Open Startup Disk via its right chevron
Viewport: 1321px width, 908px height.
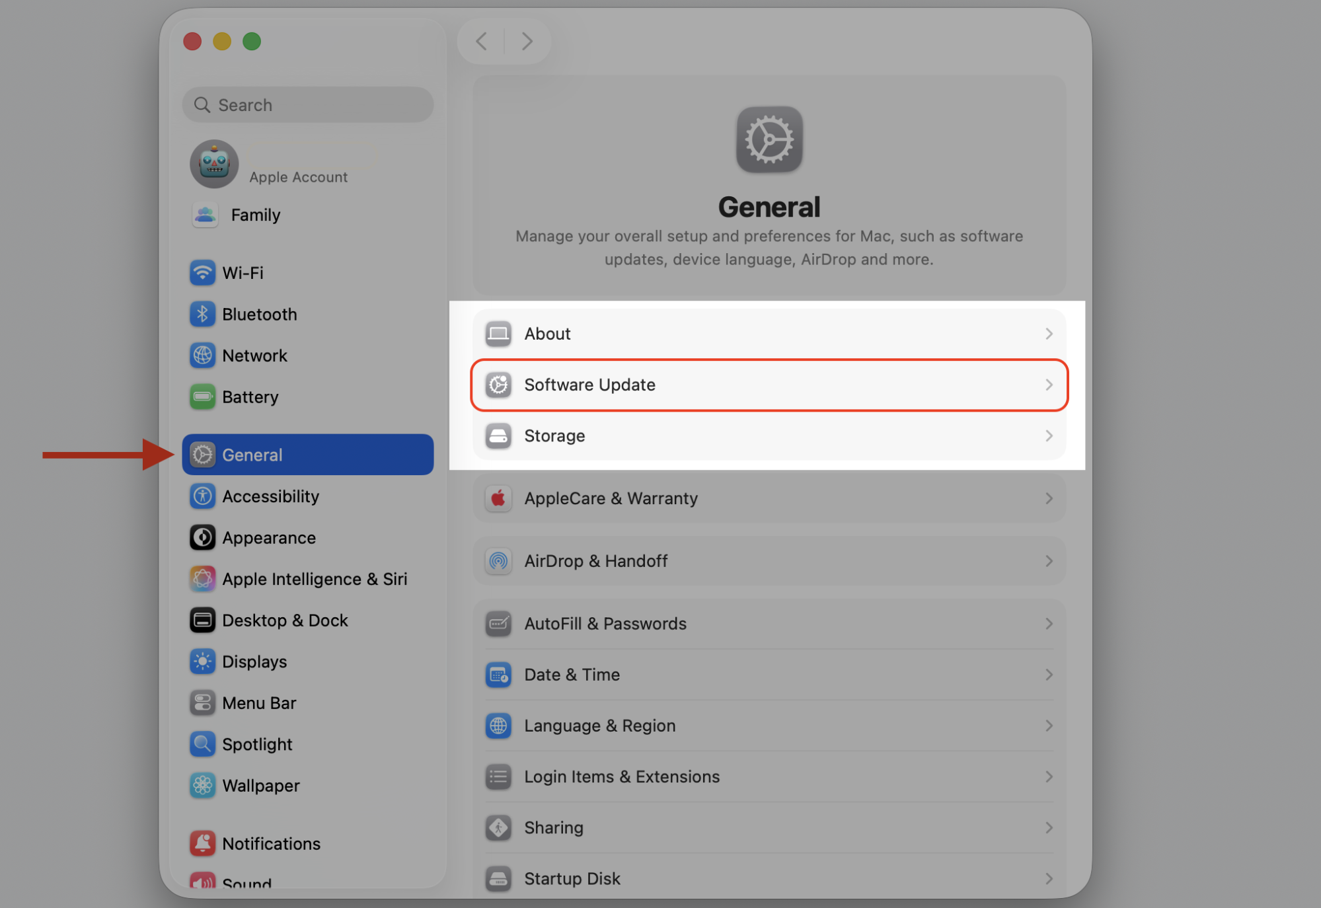pos(1049,879)
